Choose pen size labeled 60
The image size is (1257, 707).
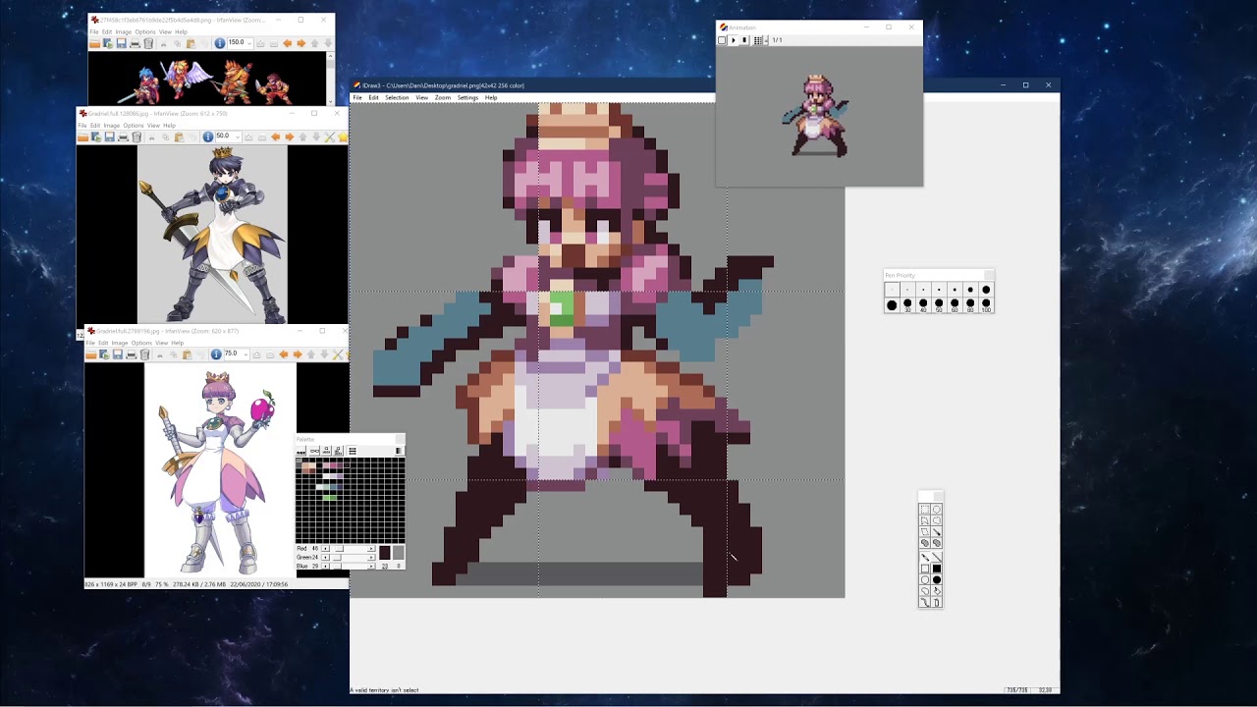pyautogui.click(x=955, y=305)
